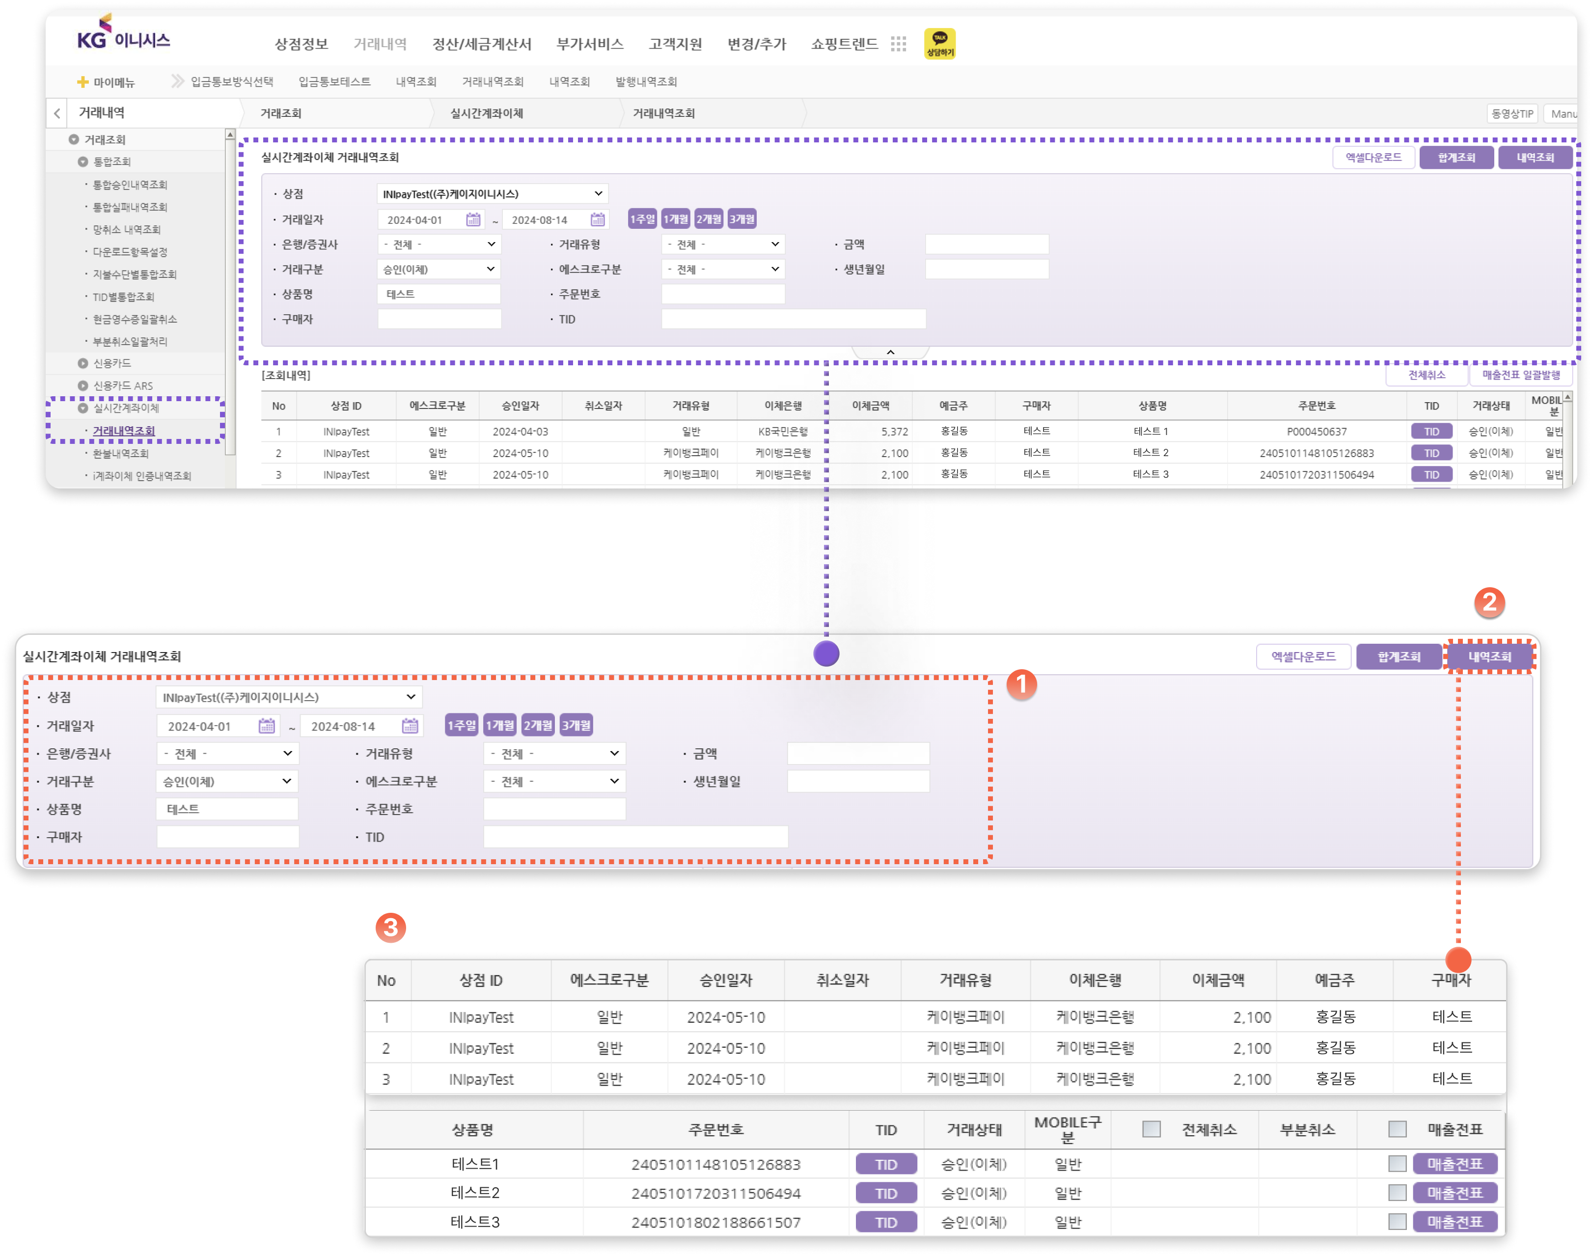Select 3개월 range button in enlarged panel
Image resolution: width=1592 pixels, height=1256 pixels.
click(x=576, y=725)
